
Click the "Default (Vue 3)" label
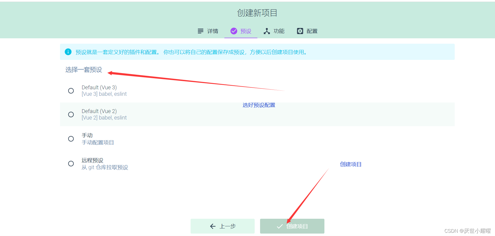(99, 87)
